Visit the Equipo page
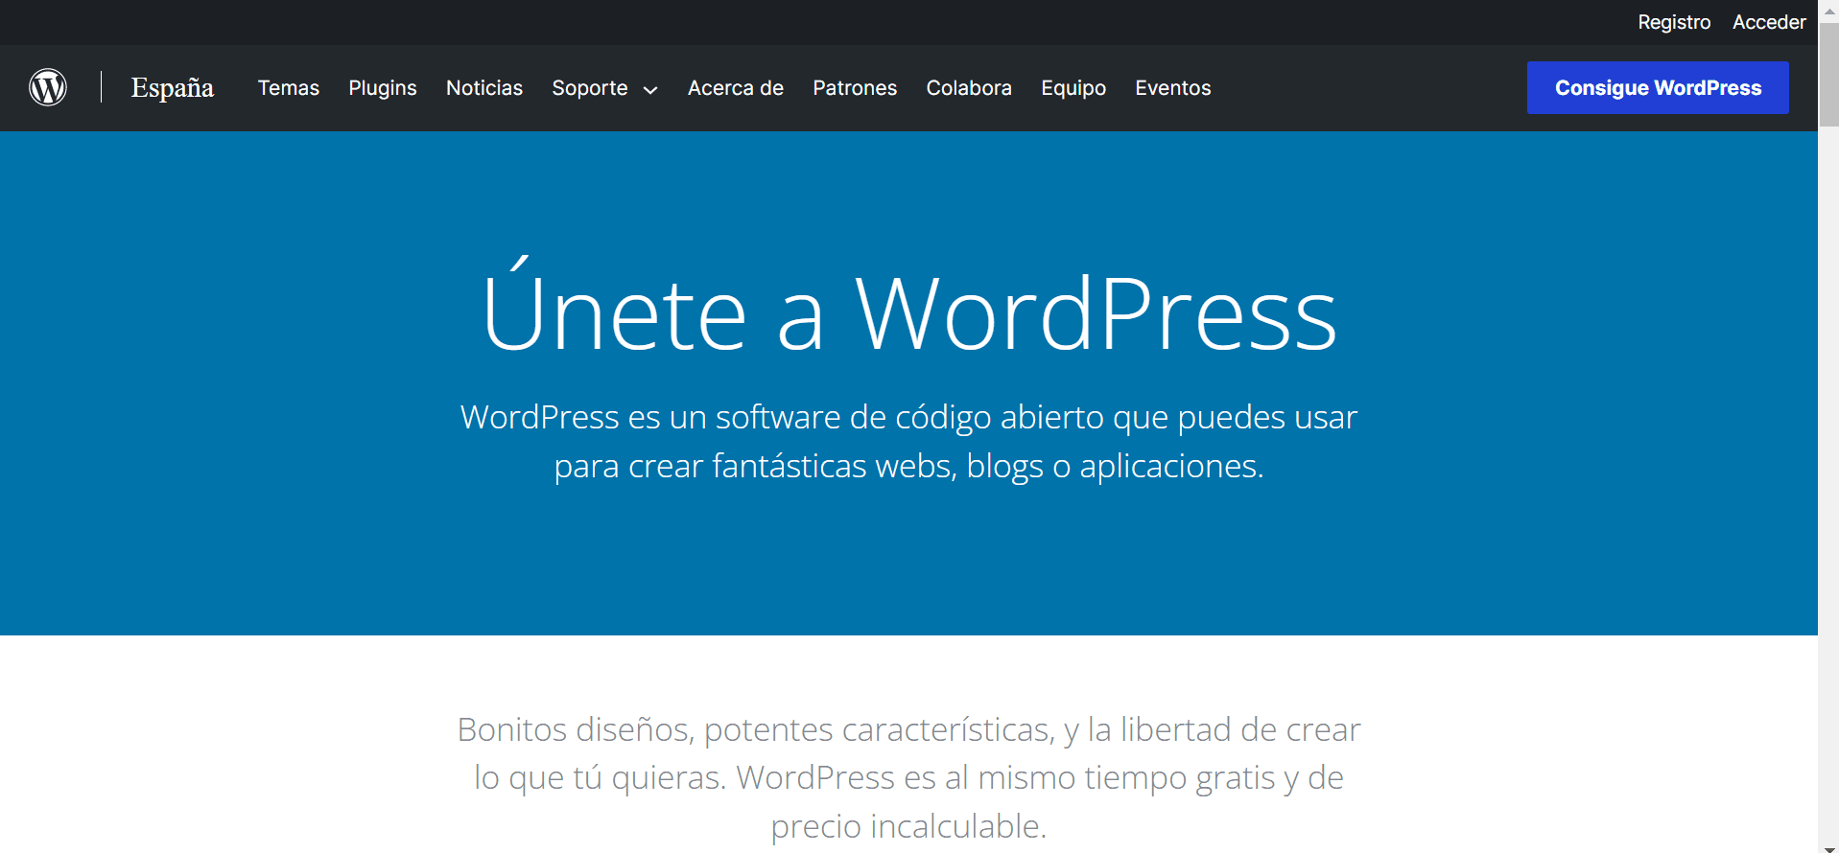The image size is (1839, 853). pos(1073,87)
